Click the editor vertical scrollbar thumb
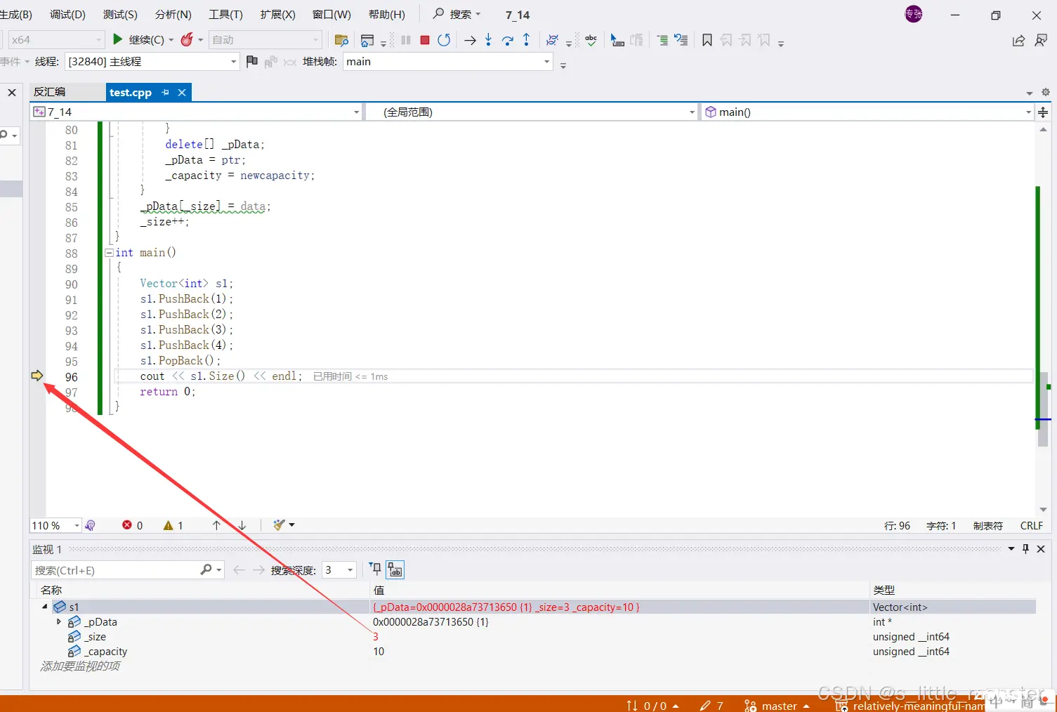Viewport: 1057px width, 712px height. pyautogui.click(x=1043, y=409)
